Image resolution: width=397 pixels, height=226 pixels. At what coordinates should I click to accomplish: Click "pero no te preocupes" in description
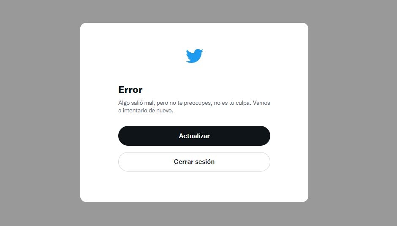coord(184,103)
